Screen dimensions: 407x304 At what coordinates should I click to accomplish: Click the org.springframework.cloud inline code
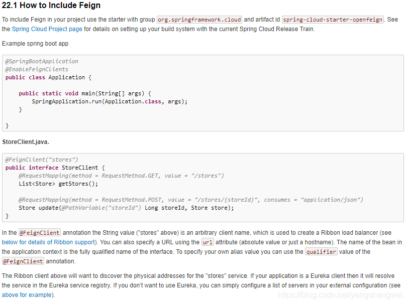coord(199,20)
